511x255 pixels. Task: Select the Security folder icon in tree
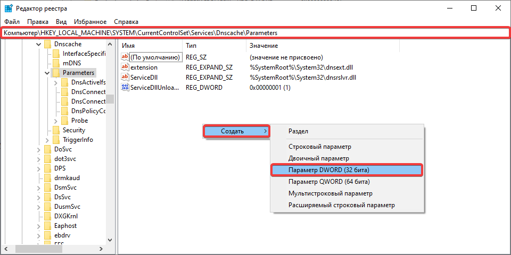(x=56, y=130)
